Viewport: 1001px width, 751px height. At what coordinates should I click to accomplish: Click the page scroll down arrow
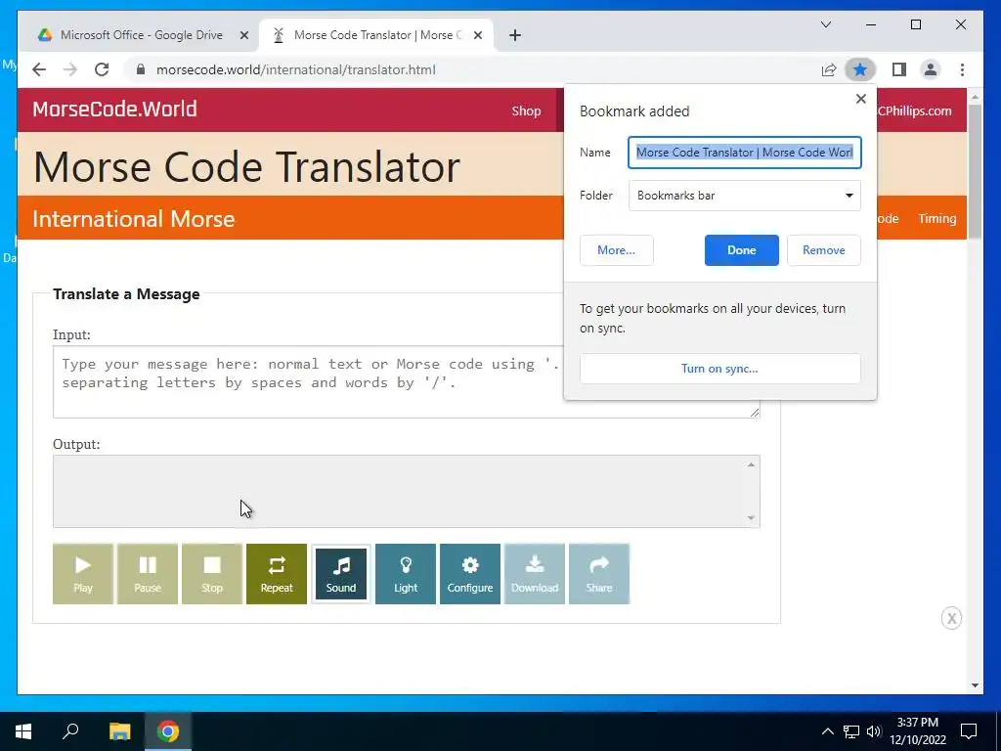click(975, 685)
